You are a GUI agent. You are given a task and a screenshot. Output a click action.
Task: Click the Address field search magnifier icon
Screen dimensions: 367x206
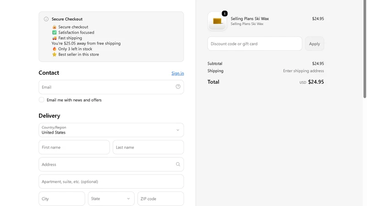178,164
